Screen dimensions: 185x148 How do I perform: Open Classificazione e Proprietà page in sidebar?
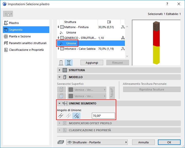click(x=26, y=50)
